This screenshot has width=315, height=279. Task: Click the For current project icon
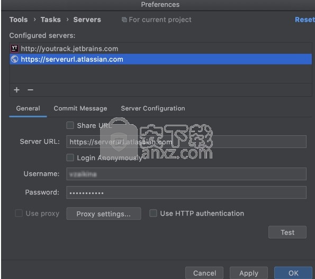pyautogui.click(x=124, y=20)
